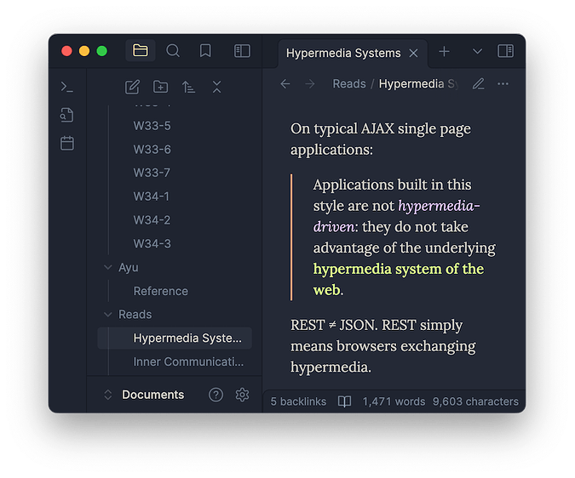This screenshot has width=575, height=478.
Task: Change the file sort order
Action: coord(188,87)
